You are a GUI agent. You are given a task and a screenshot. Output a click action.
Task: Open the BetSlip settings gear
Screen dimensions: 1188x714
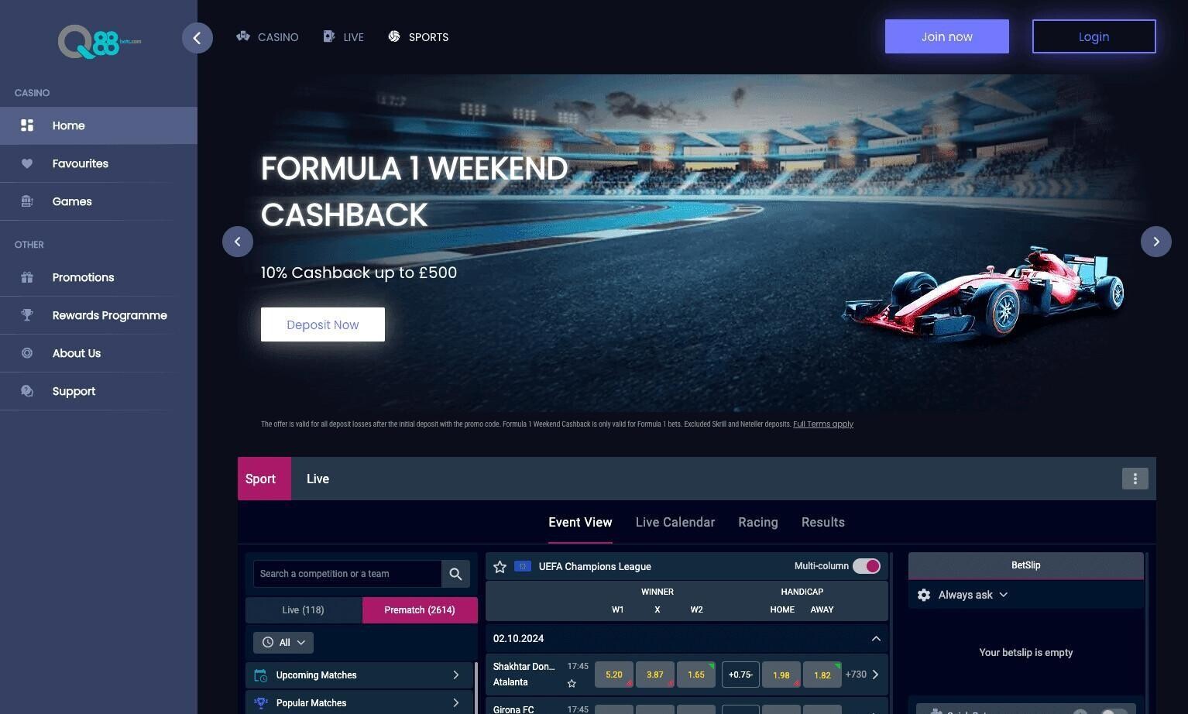coord(924,595)
